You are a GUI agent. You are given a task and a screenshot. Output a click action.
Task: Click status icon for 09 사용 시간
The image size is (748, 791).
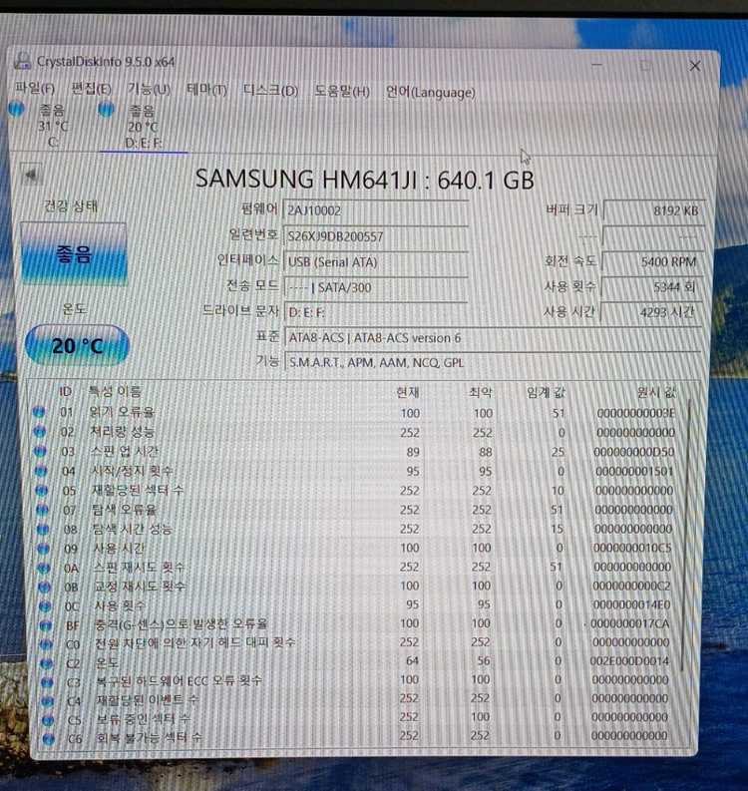(x=43, y=549)
